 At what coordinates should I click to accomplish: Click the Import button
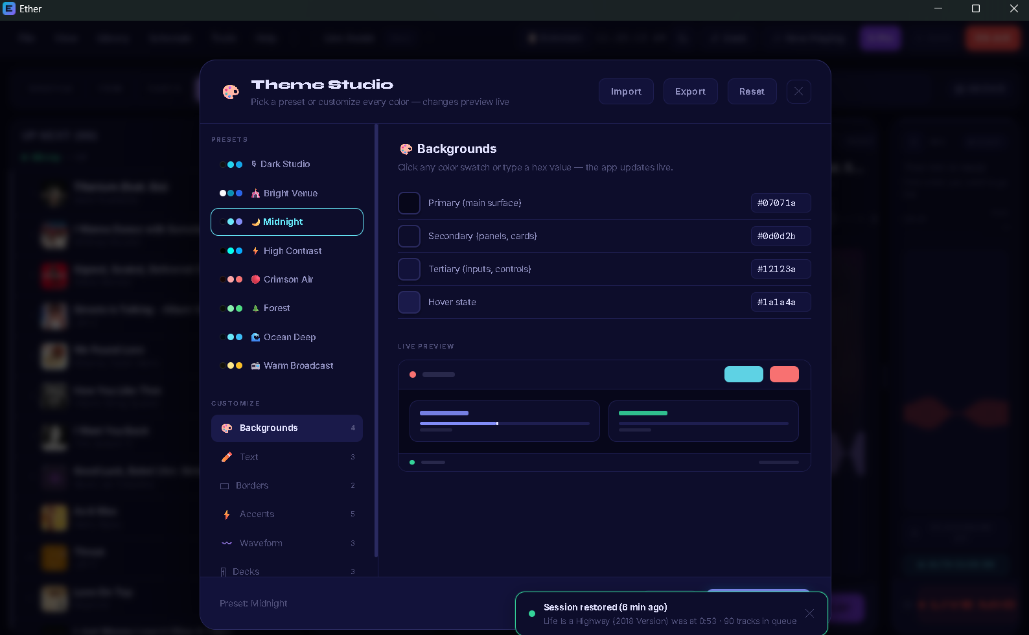tap(626, 91)
